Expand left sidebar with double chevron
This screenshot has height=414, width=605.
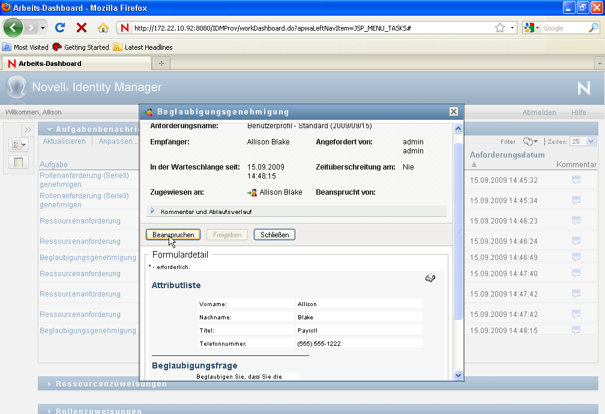click(28, 130)
